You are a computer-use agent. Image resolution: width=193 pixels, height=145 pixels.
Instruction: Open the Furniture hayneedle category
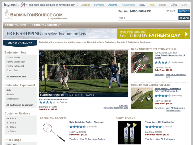coord(99,5)
